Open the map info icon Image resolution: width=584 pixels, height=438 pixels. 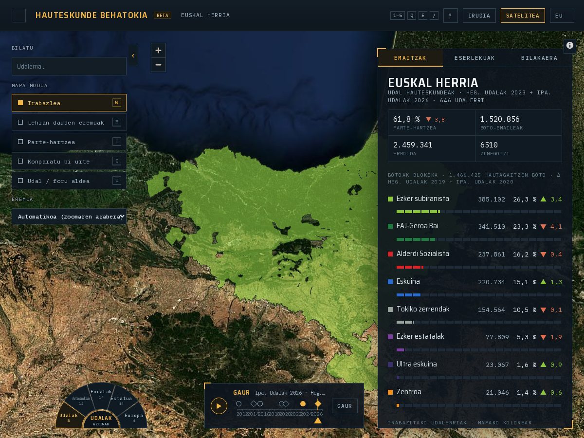[x=570, y=45]
